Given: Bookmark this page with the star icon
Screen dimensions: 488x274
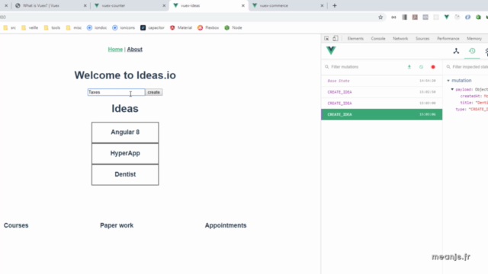Looking at the screenshot, I should (380, 18).
